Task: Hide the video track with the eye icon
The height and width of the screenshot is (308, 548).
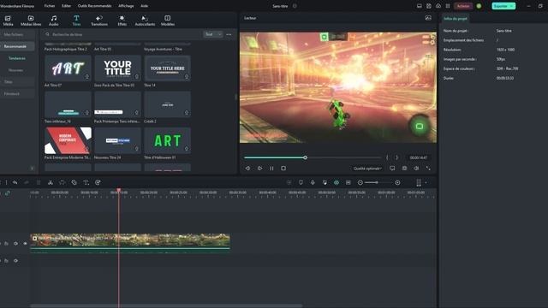Action: click(x=25, y=243)
